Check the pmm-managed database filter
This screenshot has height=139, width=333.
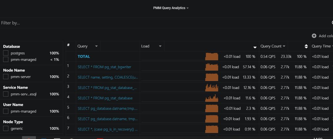point(6,60)
